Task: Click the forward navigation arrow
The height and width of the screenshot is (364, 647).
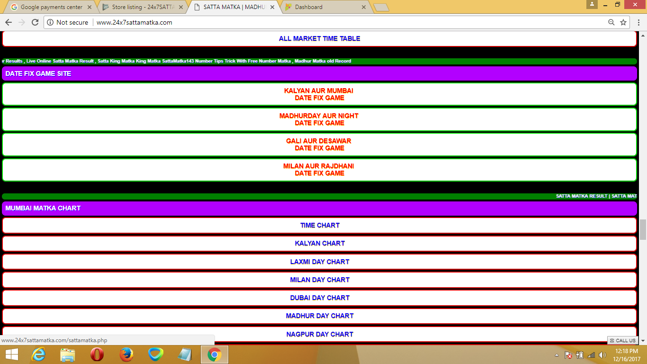Action: click(x=22, y=22)
